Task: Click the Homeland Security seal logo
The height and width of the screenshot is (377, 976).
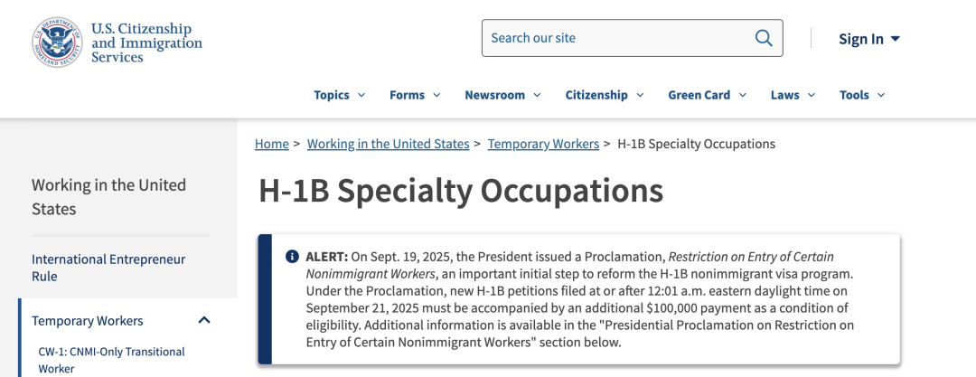Action: click(x=57, y=43)
